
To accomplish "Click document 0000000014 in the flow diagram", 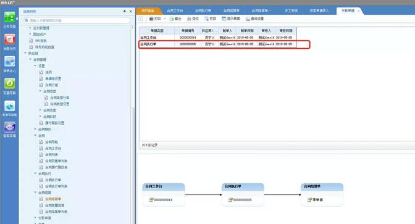I will click(x=161, y=200).
